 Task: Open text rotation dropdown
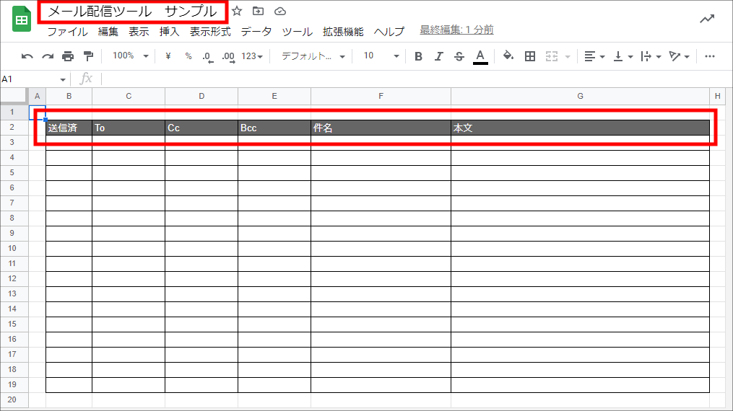pos(679,56)
